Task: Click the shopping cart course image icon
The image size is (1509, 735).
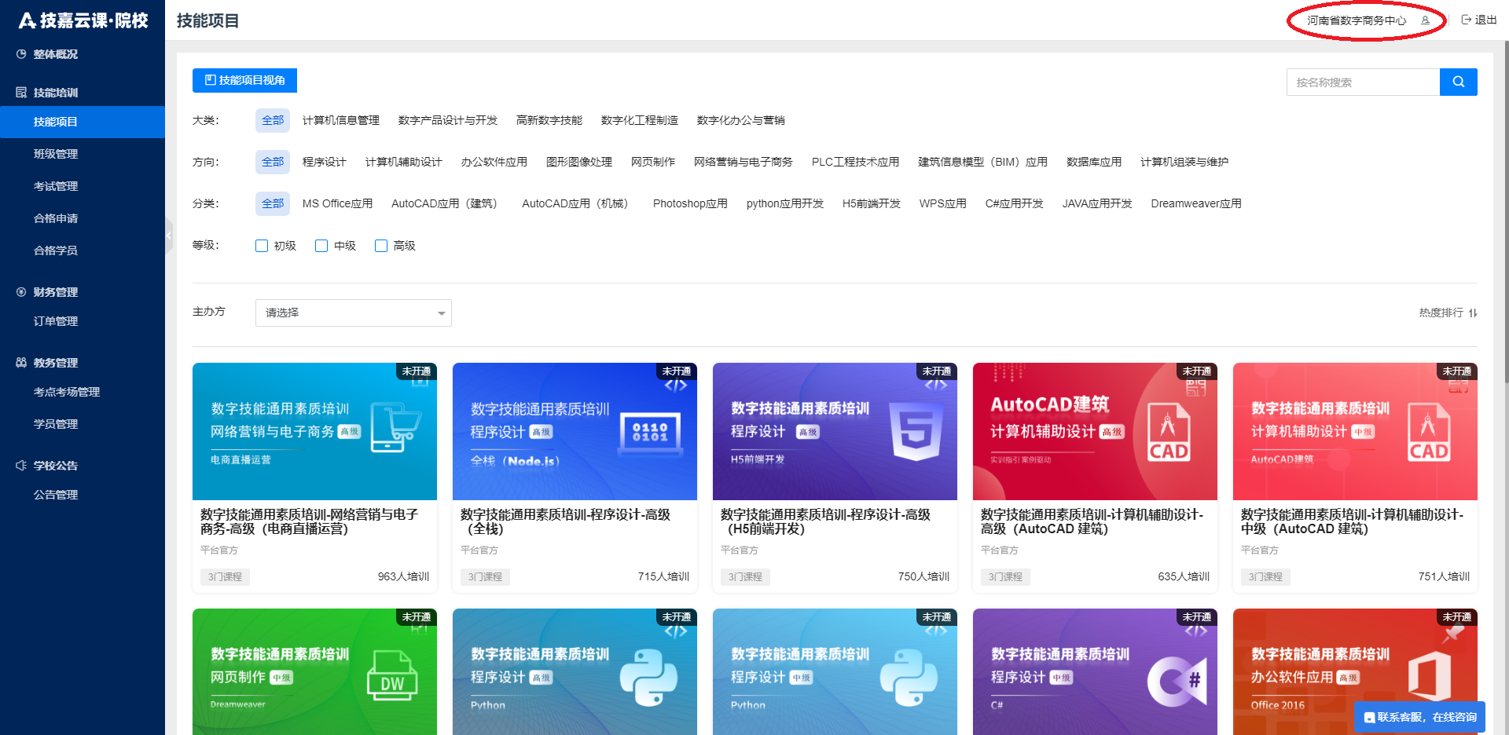Action: (x=395, y=428)
